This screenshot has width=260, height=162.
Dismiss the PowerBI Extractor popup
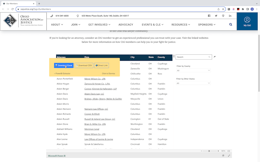(108, 74)
